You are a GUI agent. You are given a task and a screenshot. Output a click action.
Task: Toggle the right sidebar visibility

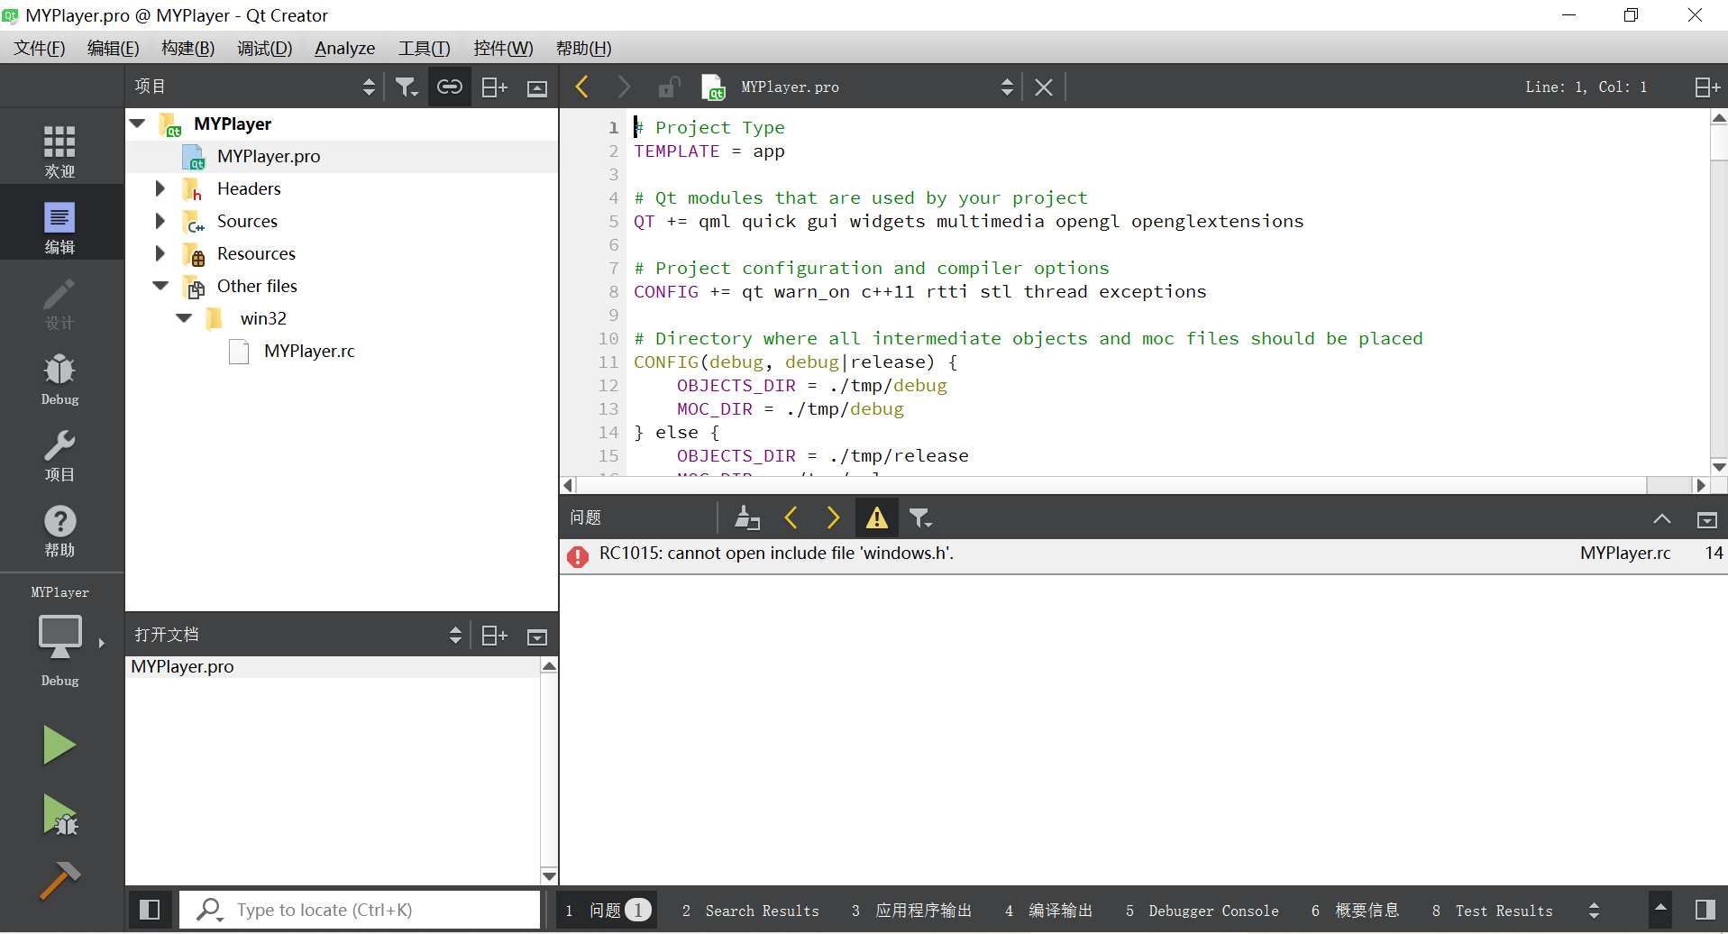coord(1705,910)
